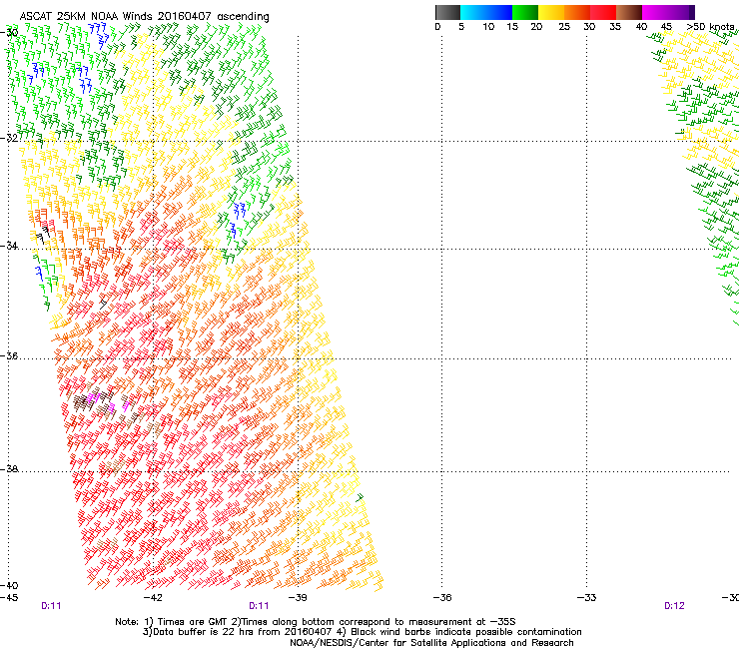Select the legend label '5' under the color bar
The image size is (739, 649).
[461, 27]
